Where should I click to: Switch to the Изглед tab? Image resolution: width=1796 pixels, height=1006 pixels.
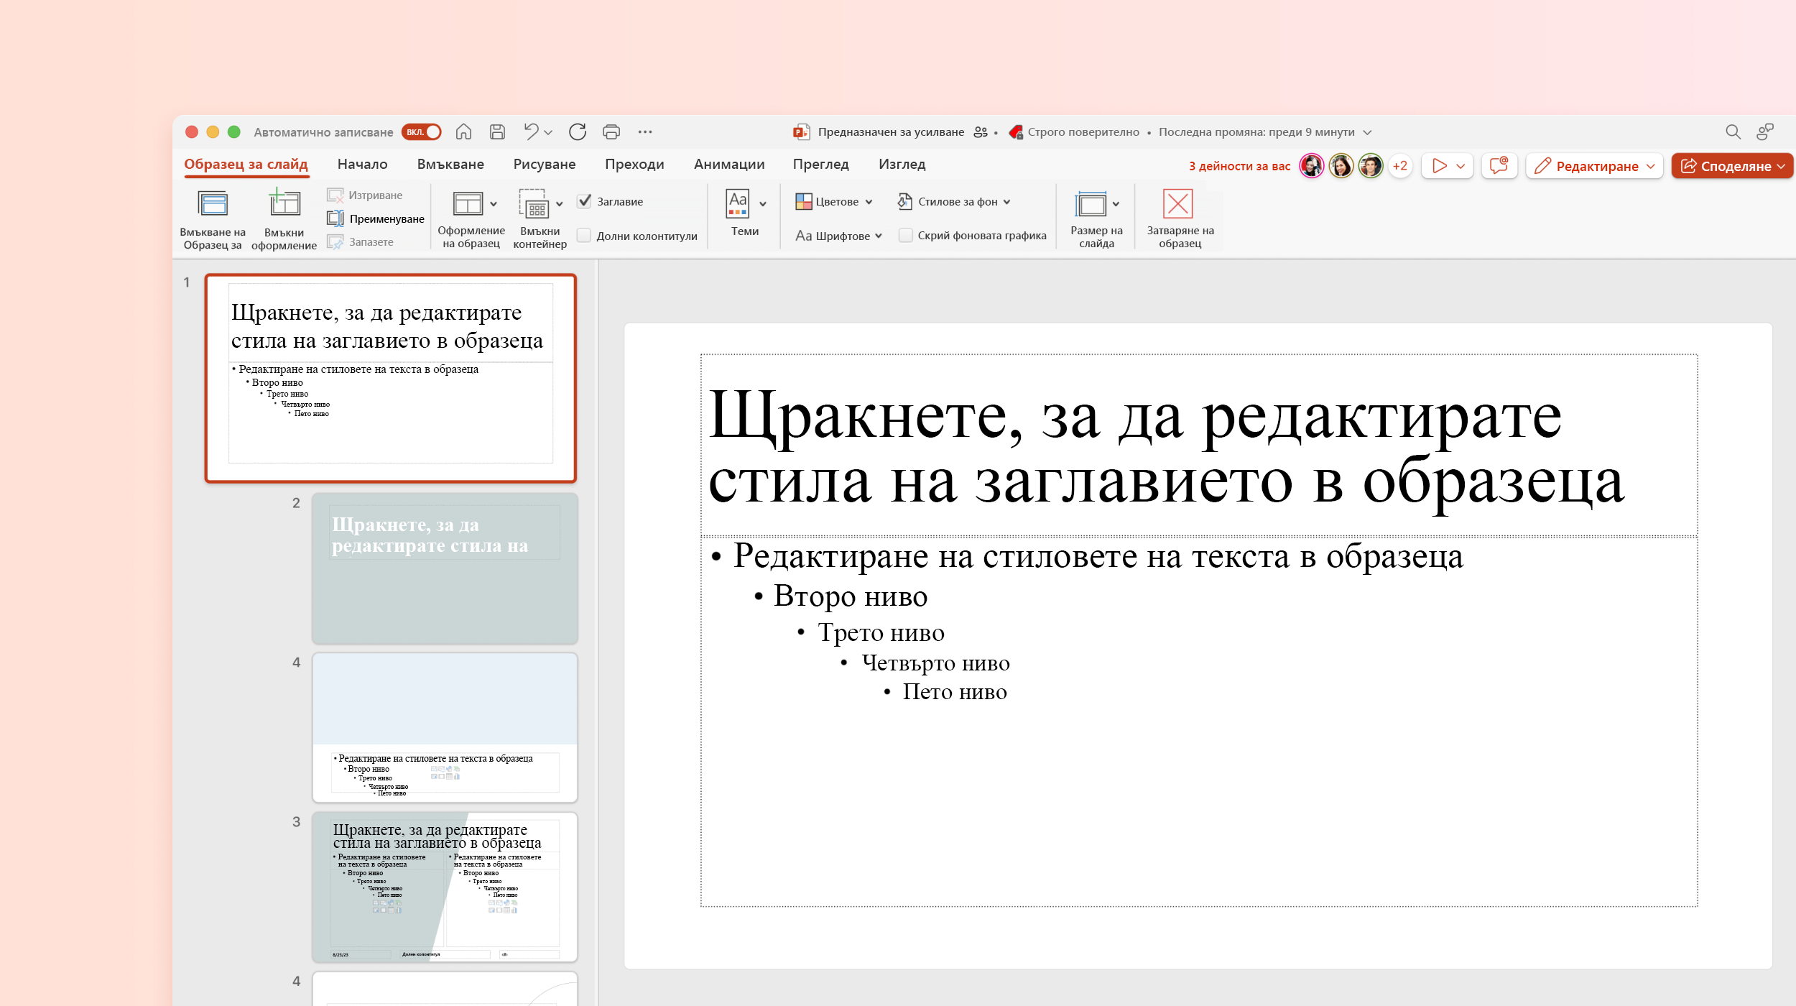[902, 165]
